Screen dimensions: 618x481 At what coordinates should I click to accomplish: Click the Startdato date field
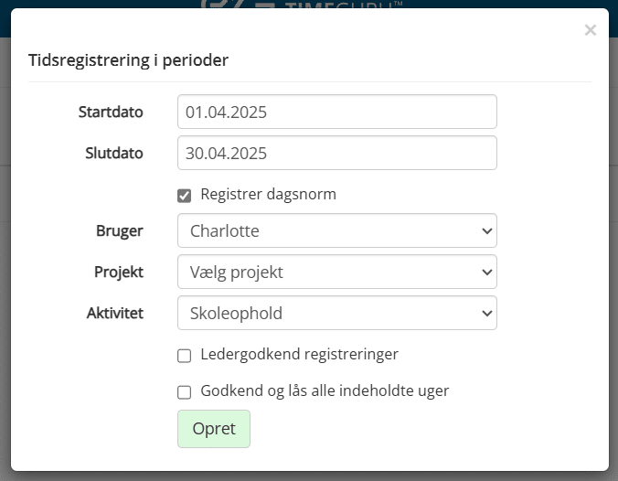pos(337,112)
